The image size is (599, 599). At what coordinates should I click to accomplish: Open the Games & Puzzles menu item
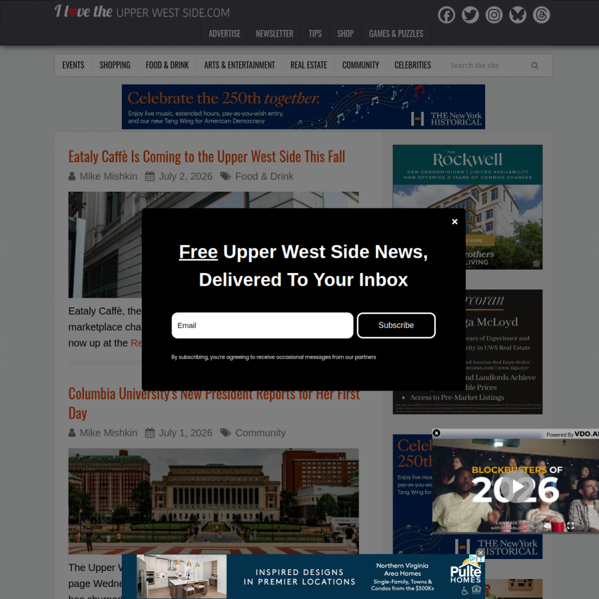[x=396, y=34]
